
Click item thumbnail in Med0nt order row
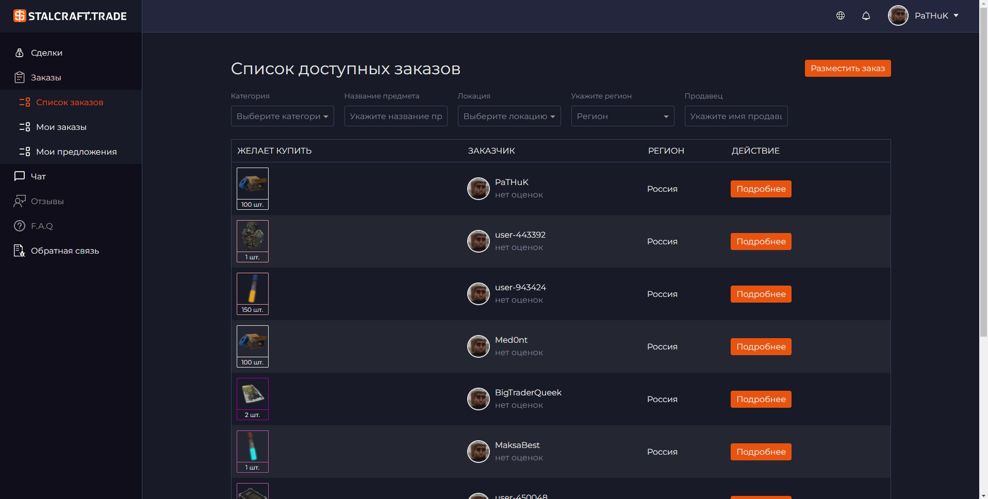point(253,346)
